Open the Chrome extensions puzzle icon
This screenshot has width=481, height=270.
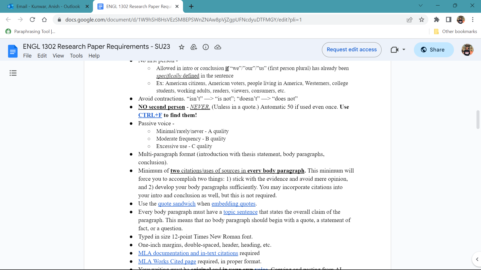pos(437,19)
